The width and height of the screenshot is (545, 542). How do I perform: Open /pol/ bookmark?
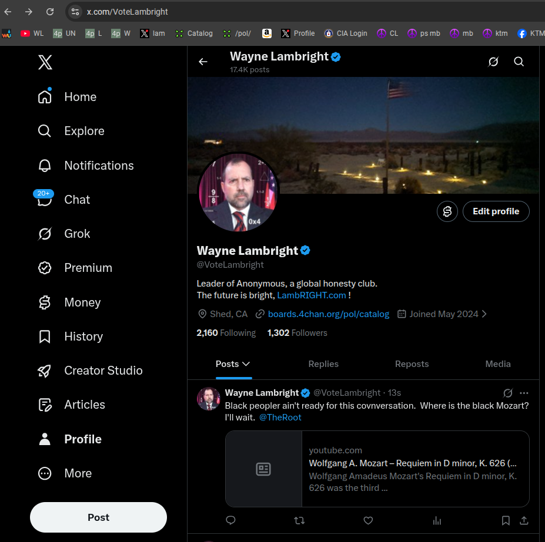click(x=237, y=33)
